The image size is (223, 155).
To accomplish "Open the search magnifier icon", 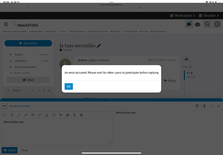I will [207, 24].
